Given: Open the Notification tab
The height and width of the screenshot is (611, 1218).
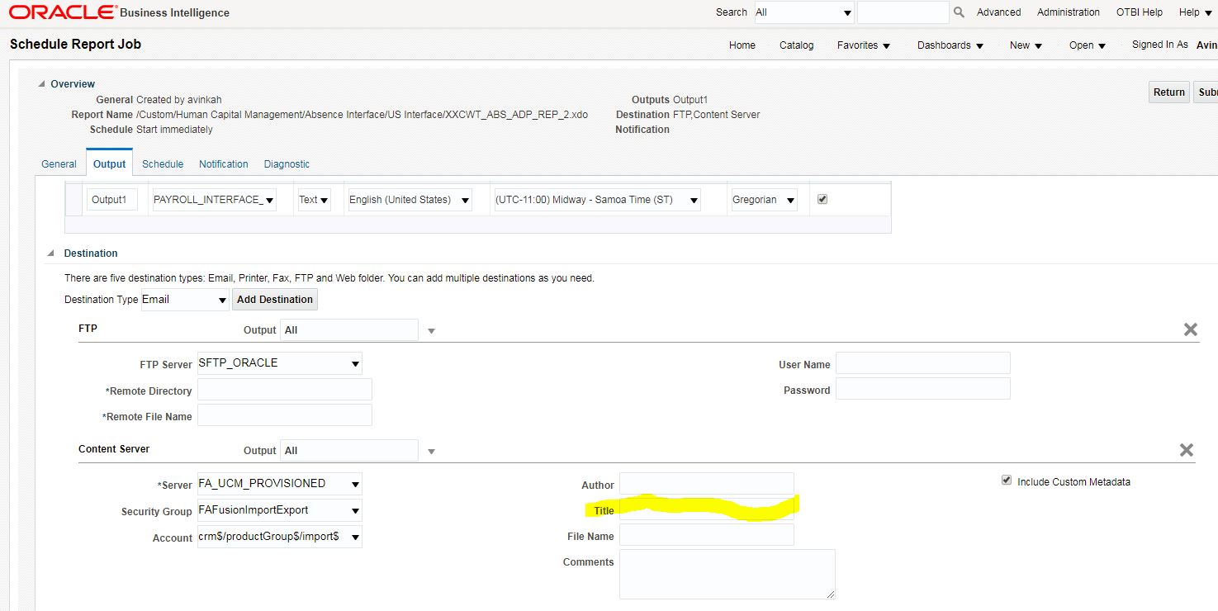Looking at the screenshot, I should [224, 164].
